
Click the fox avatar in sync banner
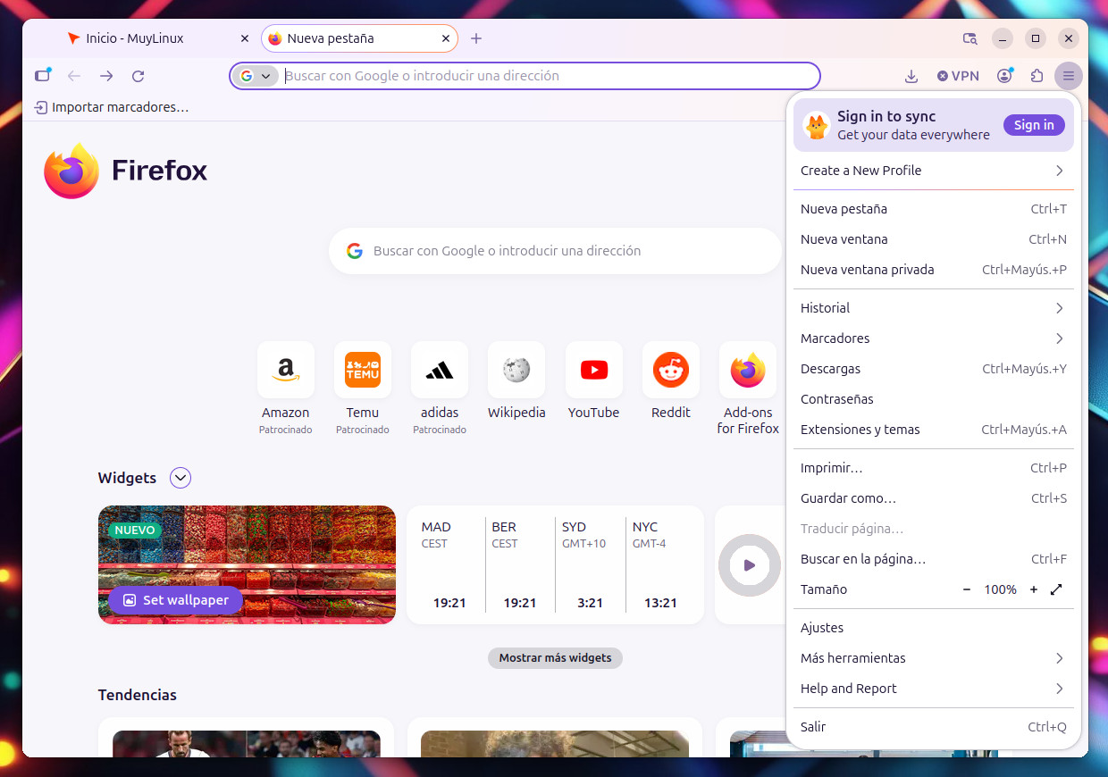coord(817,126)
